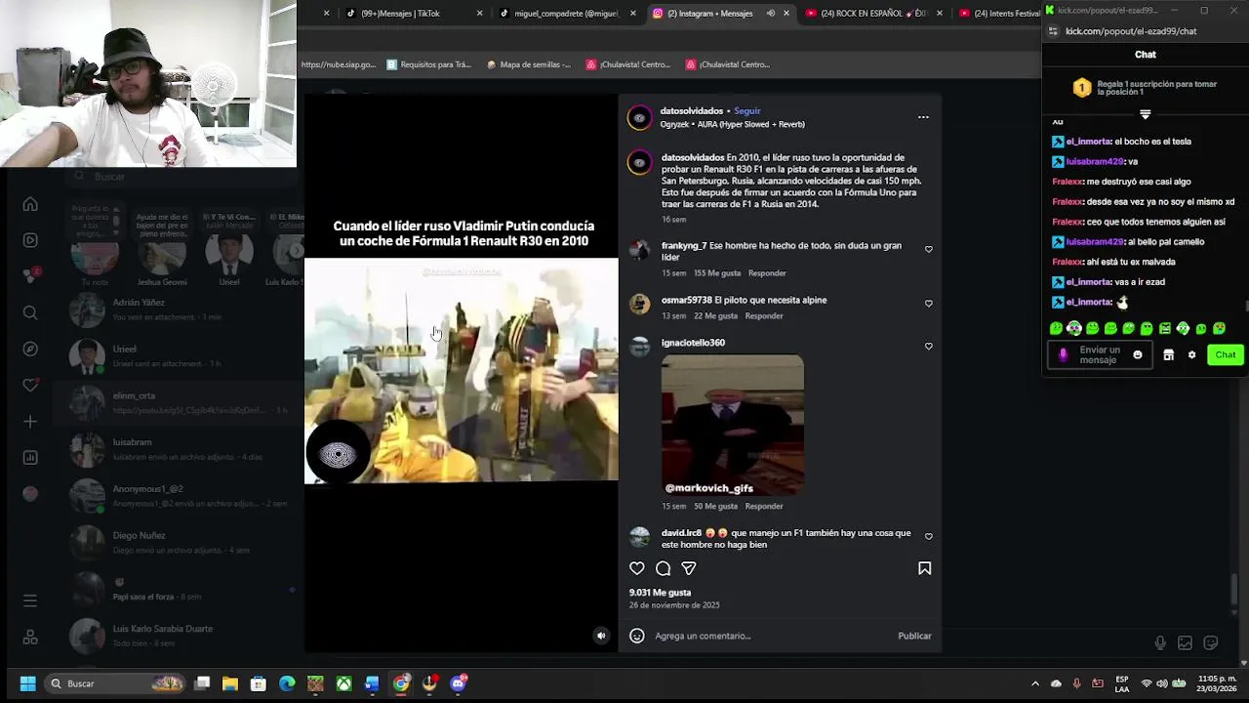Viewport: 1249px width, 703px height.
Task: Open the Windows Start menu
Action: coord(27,683)
